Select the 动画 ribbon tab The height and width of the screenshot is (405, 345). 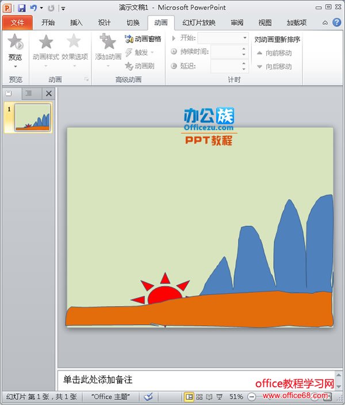[x=161, y=23]
